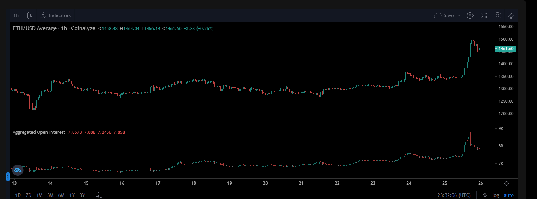Click the chart settings gear icon

point(470,15)
